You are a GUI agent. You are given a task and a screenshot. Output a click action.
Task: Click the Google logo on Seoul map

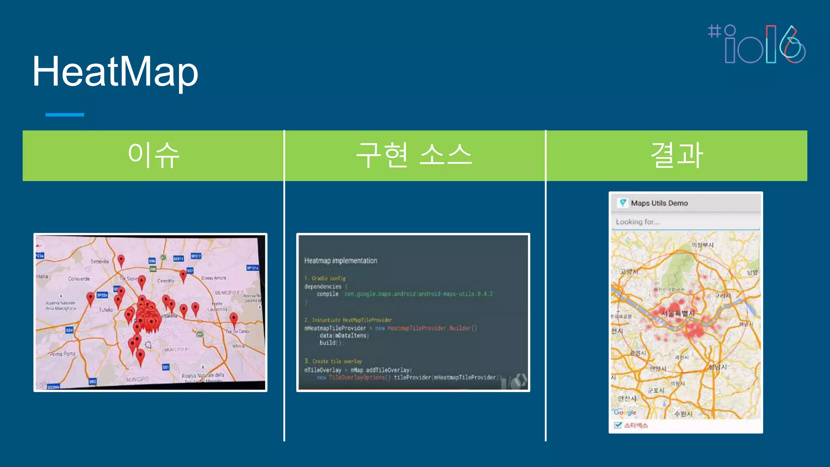click(x=625, y=412)
